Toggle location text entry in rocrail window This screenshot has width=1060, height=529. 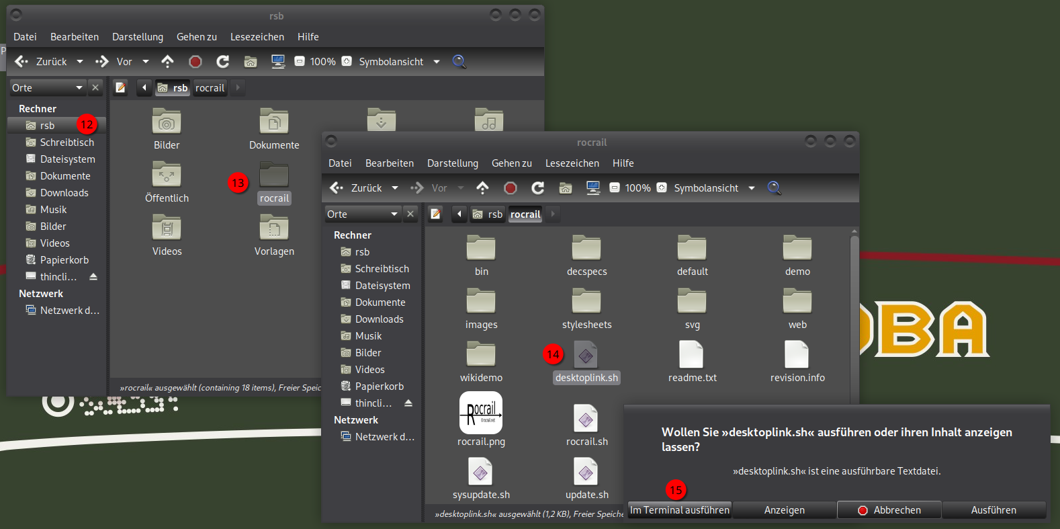click(435, 214)
